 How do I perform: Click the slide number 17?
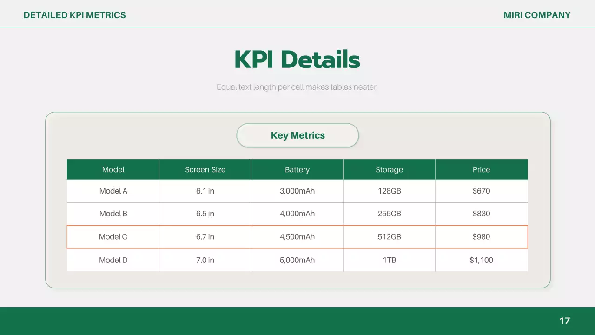tap(564, 321)
